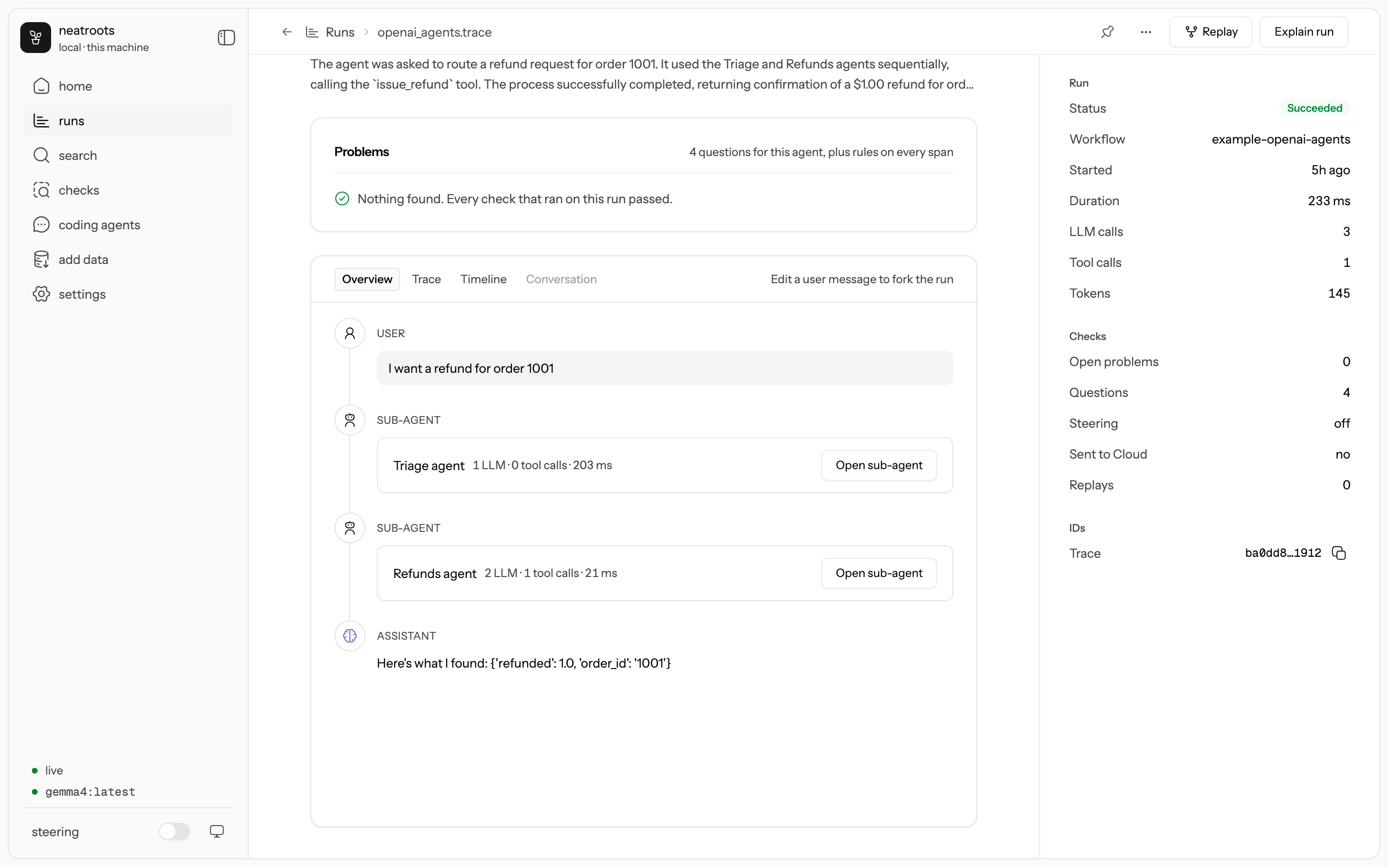Open the home page from the sidebar
1388x867 pixels.
(129, 86)
